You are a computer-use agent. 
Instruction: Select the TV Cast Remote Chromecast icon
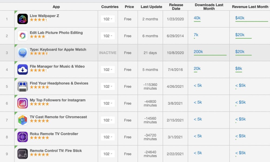23,120
